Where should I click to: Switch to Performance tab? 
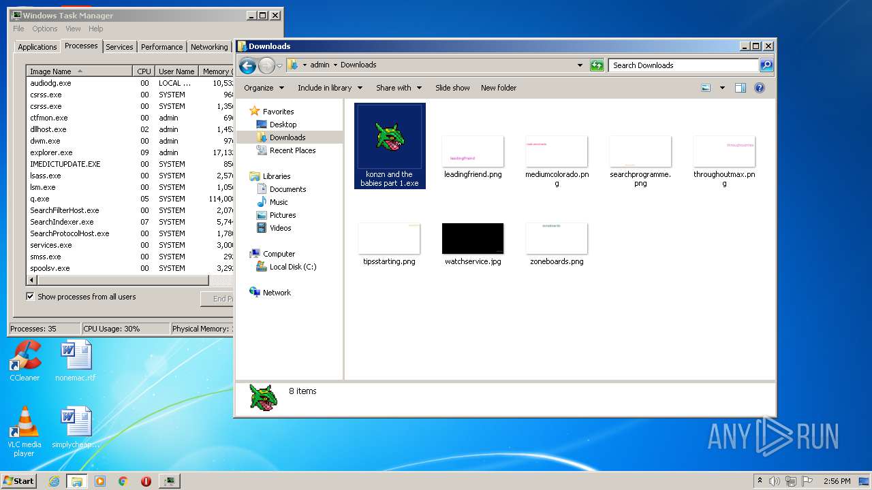(162, 47)
